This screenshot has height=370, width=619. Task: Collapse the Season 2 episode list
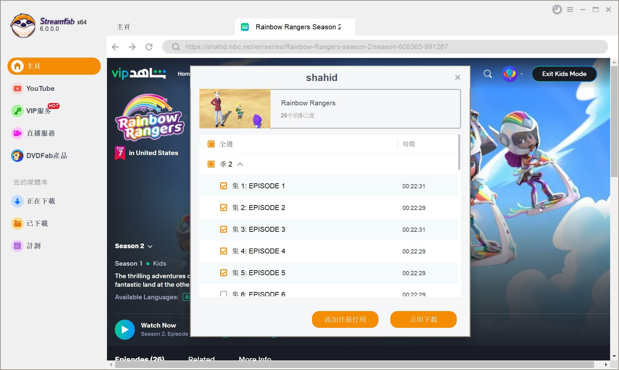240,164
